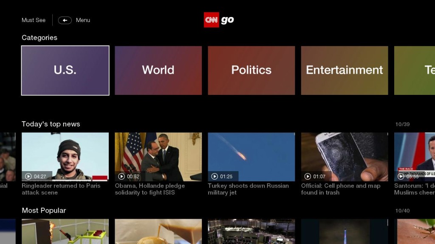Play the Obama and Hollande solidarity video
Viewport: 435px width, 244px height.
pyautogui.click(x=158, y=157)
